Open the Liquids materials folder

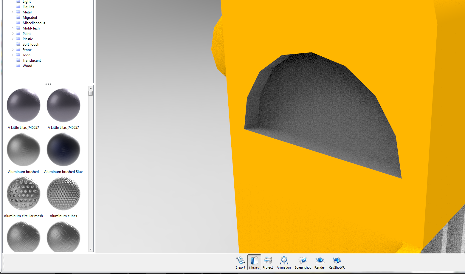(28, 7)
